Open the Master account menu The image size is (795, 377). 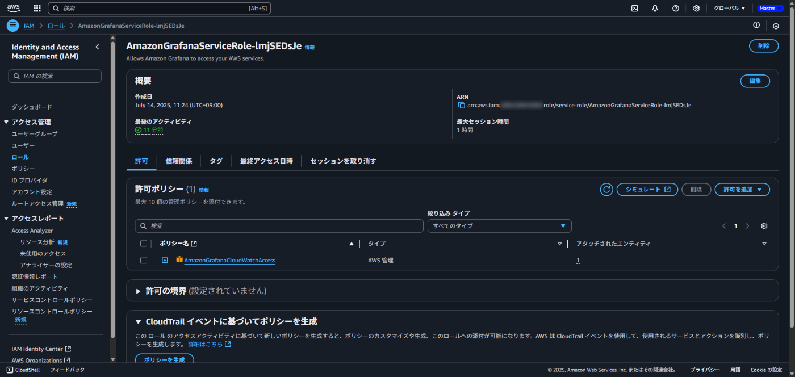(771, 9)
